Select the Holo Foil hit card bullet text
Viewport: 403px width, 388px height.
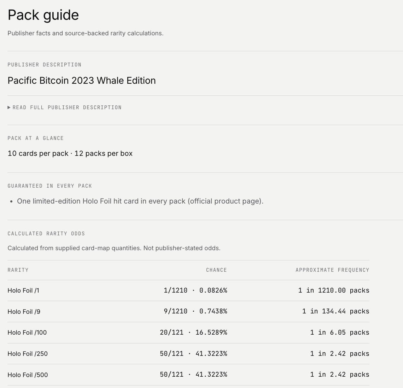click(140, 201)
